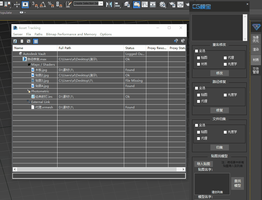
Task: Open the Material Editor icon
Action: [x=162, y=4]
